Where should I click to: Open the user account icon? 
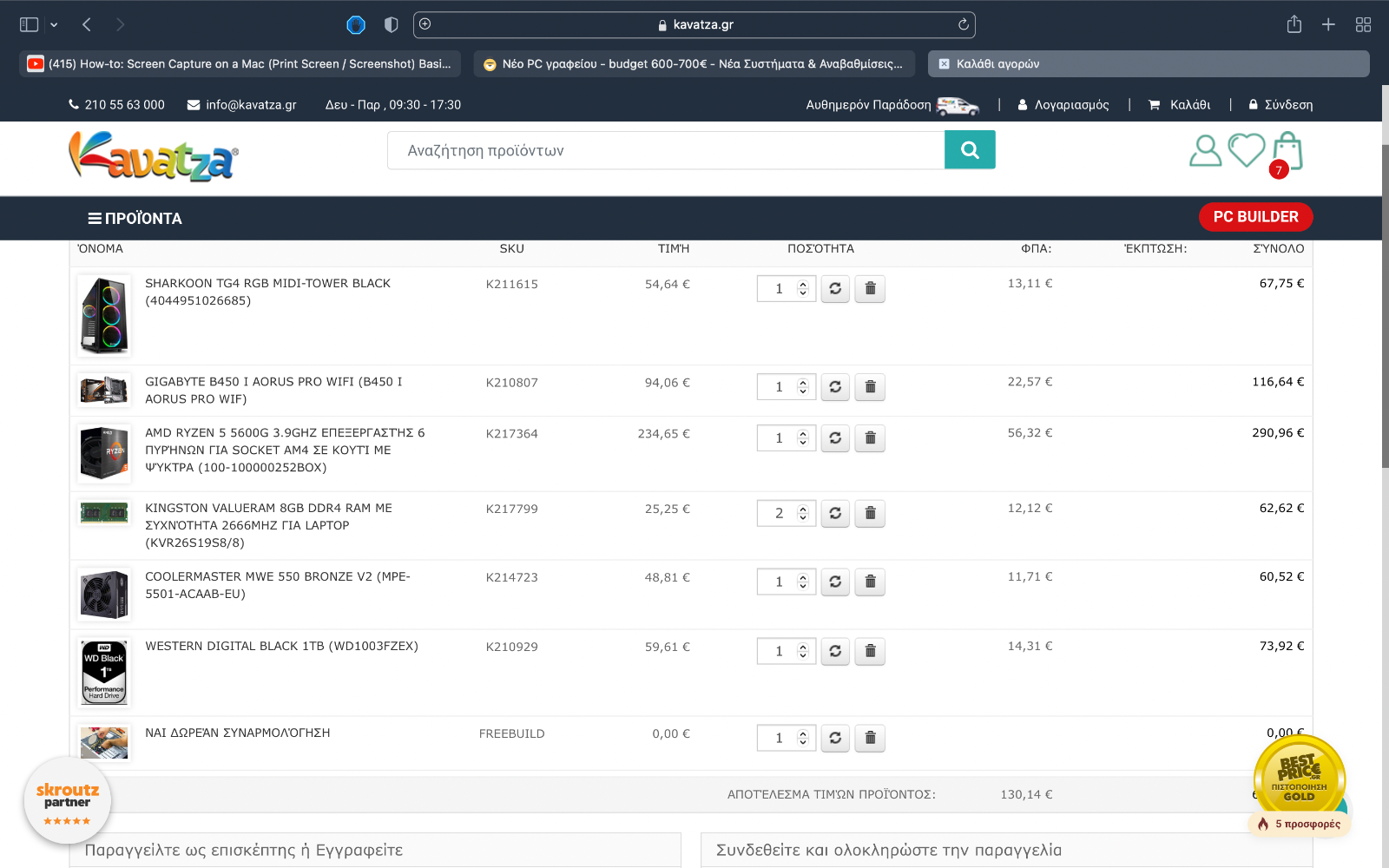(x=1205, y=150)
